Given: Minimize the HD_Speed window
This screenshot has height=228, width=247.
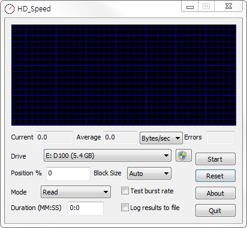Looking at the screenshot, I should tap(190, 7).
